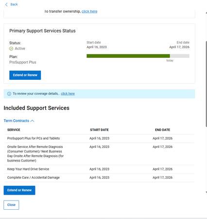This screenshot has width=207, height=219.
Task: Go back using the Back arrow
Action: (6, 4)
